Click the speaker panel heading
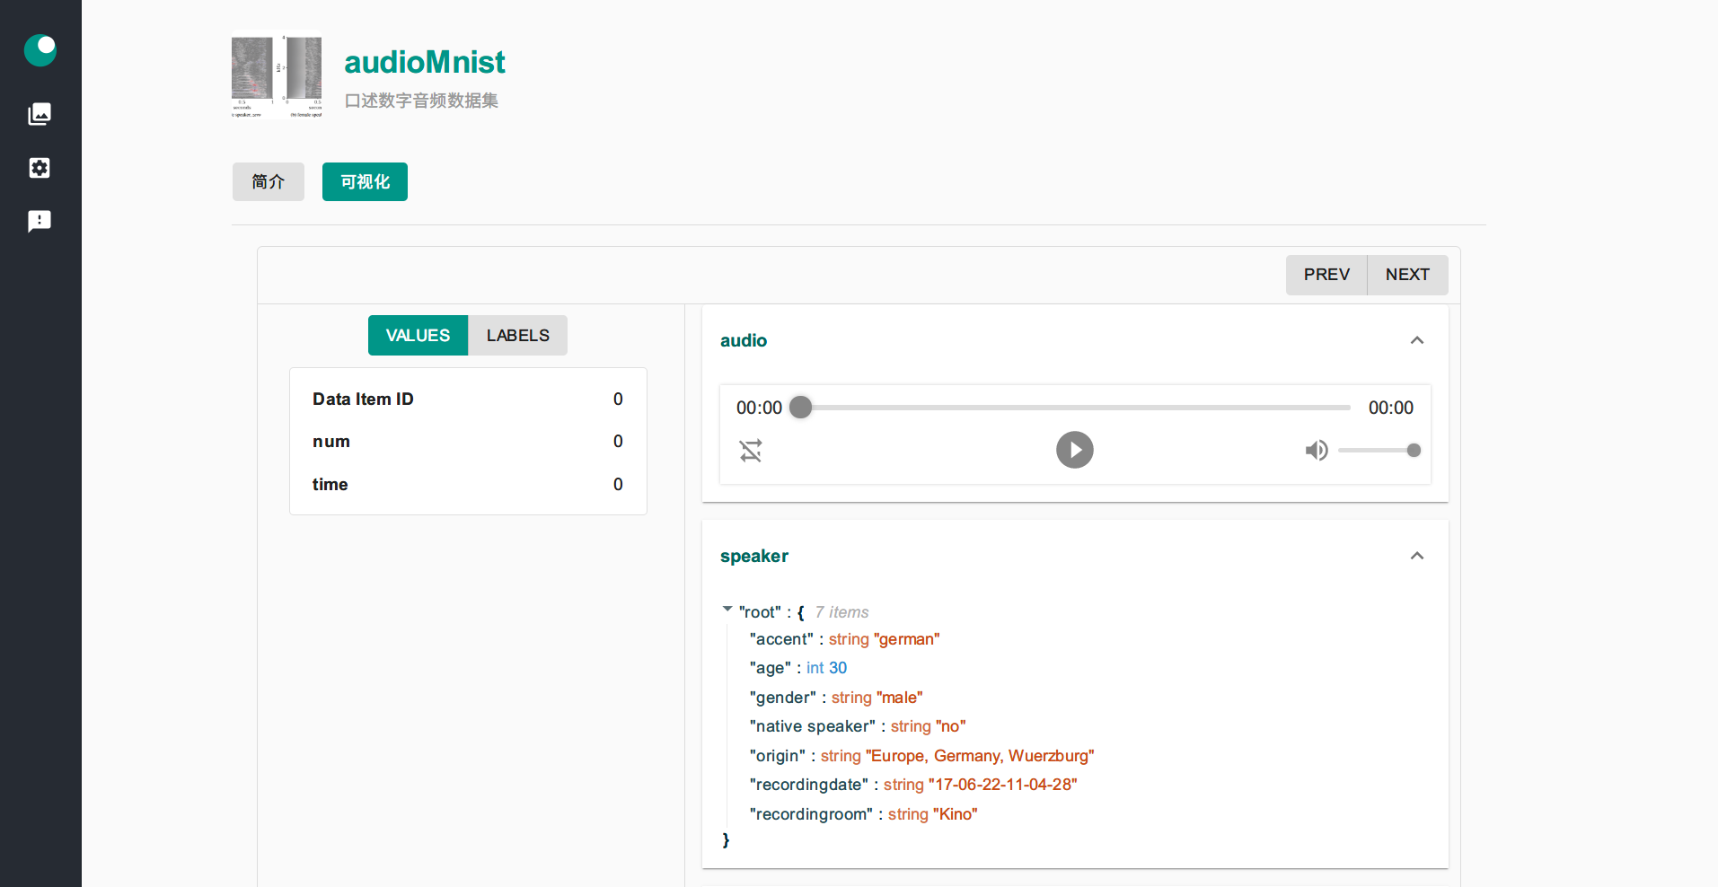 tap(754, 556)
